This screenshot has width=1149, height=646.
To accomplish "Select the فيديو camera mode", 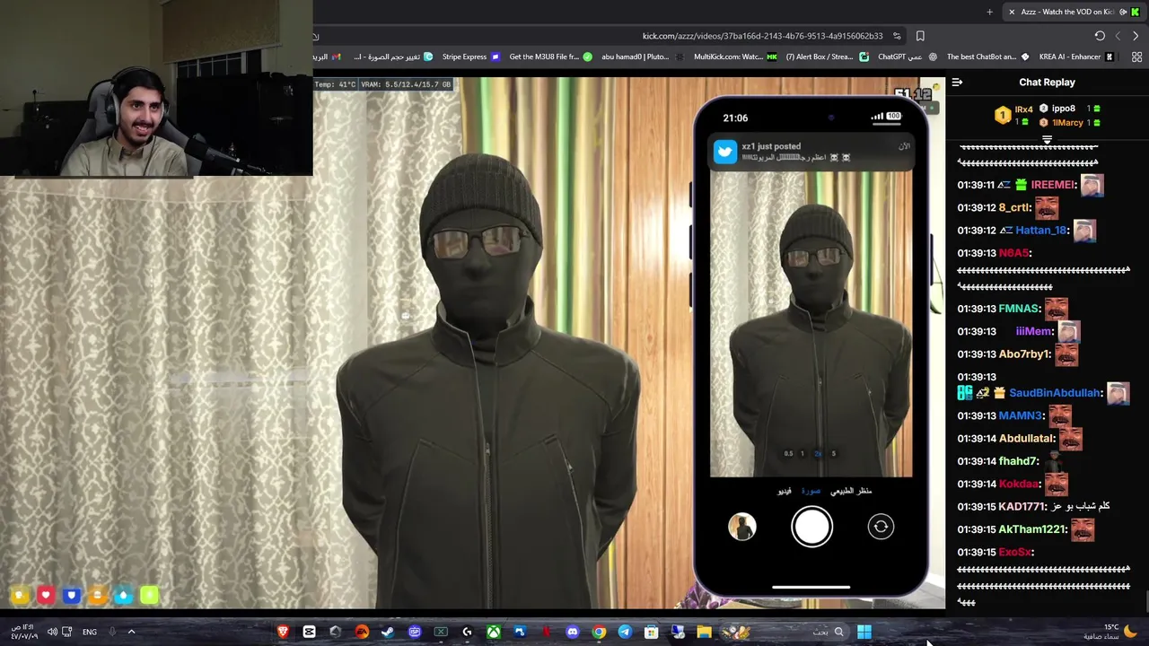I will 785,491.
